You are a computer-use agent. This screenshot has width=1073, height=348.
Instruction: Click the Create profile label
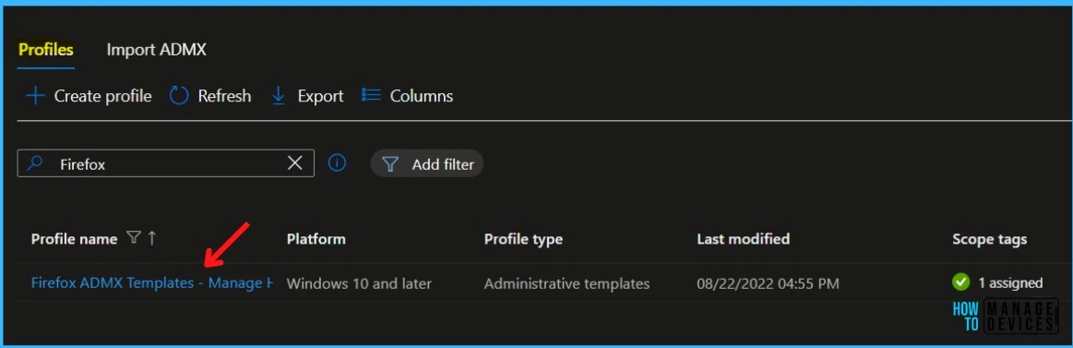tap(102, 97)
